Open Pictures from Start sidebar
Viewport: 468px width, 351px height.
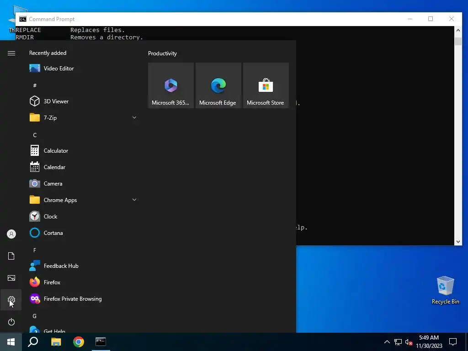(x=11, y=278)
